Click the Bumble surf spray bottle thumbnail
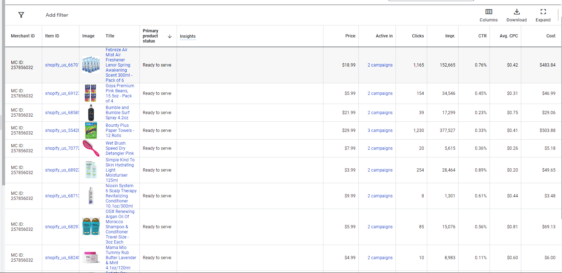Screen dimensions: 562x273 coord(91,113)
